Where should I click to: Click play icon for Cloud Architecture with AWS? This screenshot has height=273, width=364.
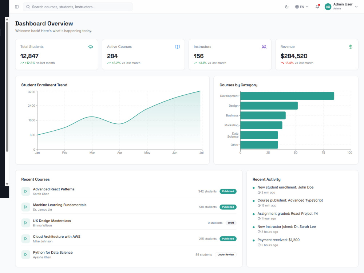click(x=26, y=239)
